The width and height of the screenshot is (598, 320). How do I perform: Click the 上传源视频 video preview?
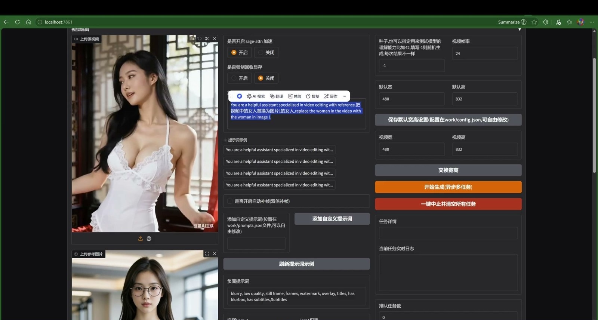point(145,133)
